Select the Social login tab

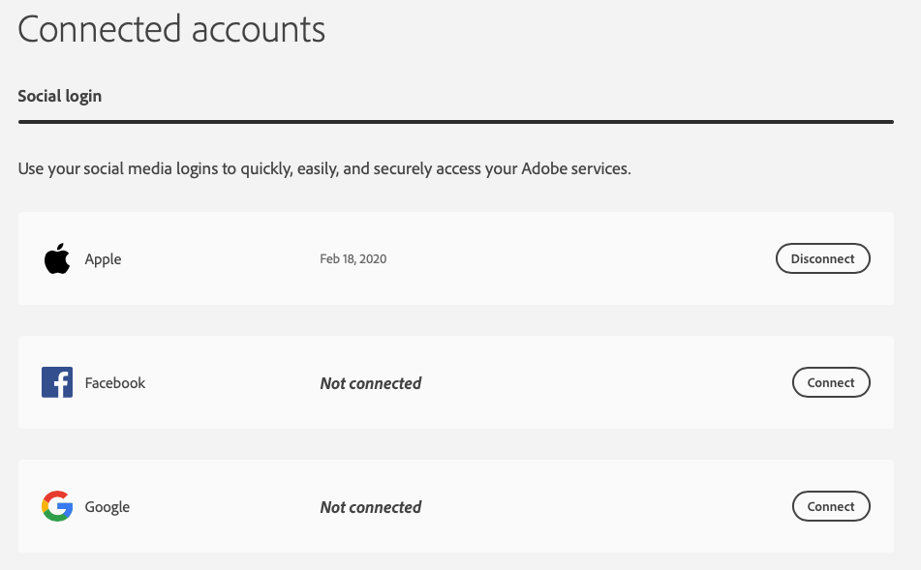coord(60,97)
